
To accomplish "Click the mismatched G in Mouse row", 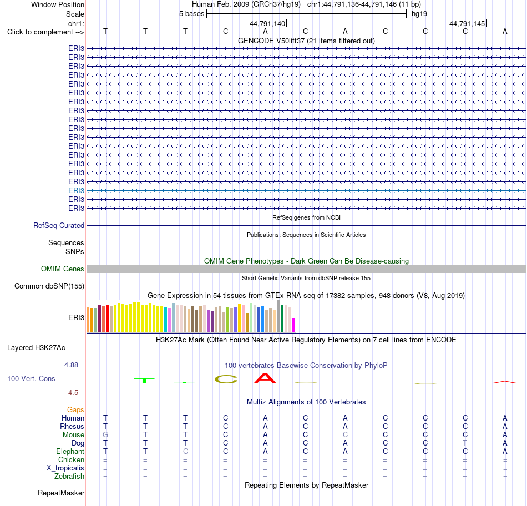I will point(105,435).
